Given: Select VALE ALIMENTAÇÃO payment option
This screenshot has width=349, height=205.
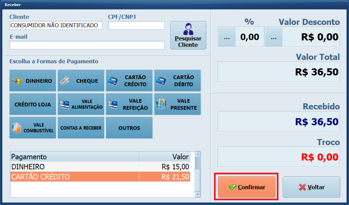Looking at the screenshot, I should pos(81,104).
